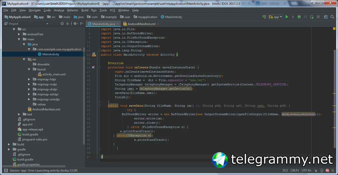This screenshot has height=175, width=338.
Task: Open the app run configuration dropdown
Action: click(275, 17)
